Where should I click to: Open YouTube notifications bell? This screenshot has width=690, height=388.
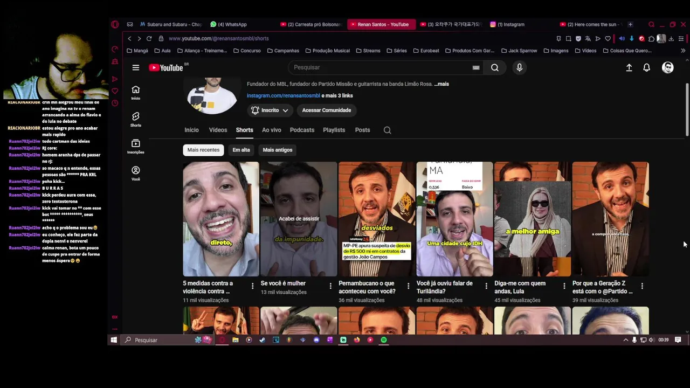pos(646,67)
